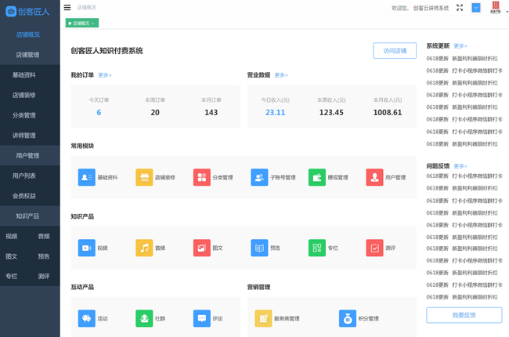Open the blue dropdown arrow in the header
The height and width of the screenshot is (337, 509).
coord(476,8)
